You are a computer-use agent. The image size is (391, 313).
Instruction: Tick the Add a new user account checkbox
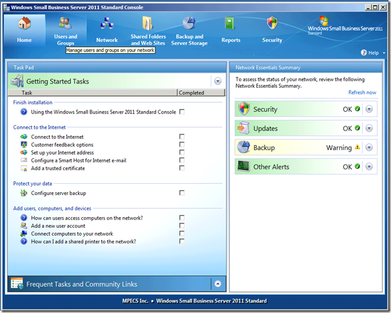click(x=182, y=226)
